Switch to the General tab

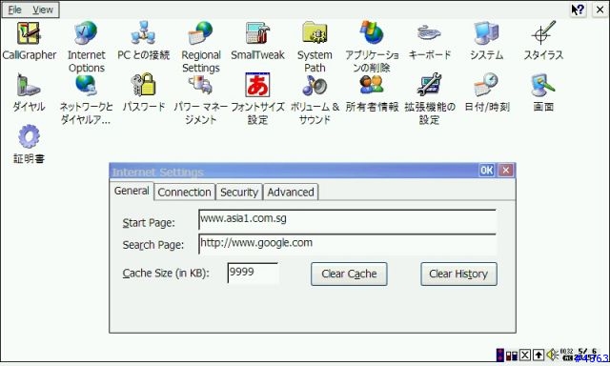(132, 191)
